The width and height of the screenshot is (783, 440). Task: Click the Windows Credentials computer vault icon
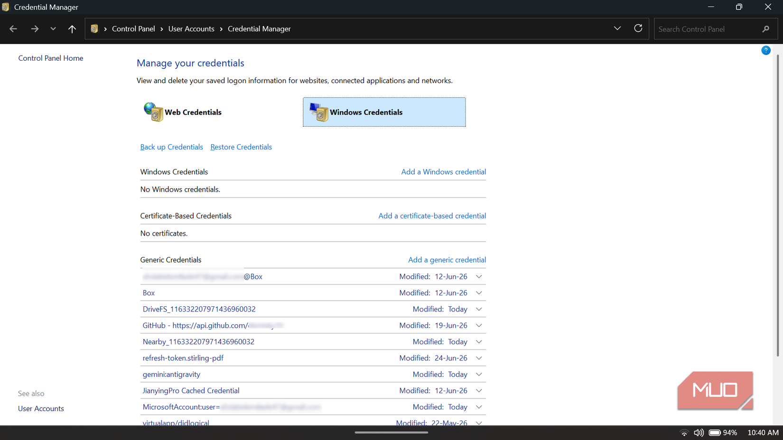[319, 112]
